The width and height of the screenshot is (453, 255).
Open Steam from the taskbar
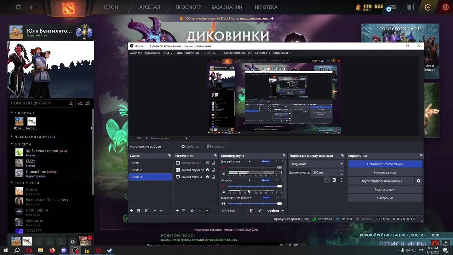110,250
